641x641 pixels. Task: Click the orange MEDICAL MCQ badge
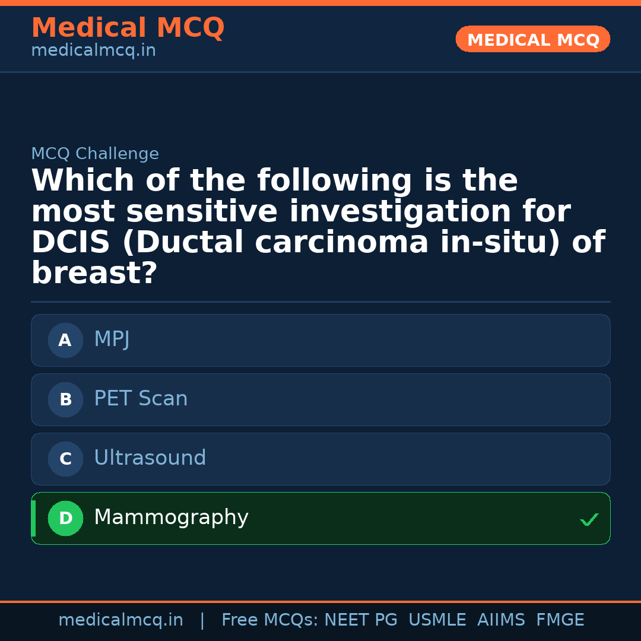coord(532,39)
